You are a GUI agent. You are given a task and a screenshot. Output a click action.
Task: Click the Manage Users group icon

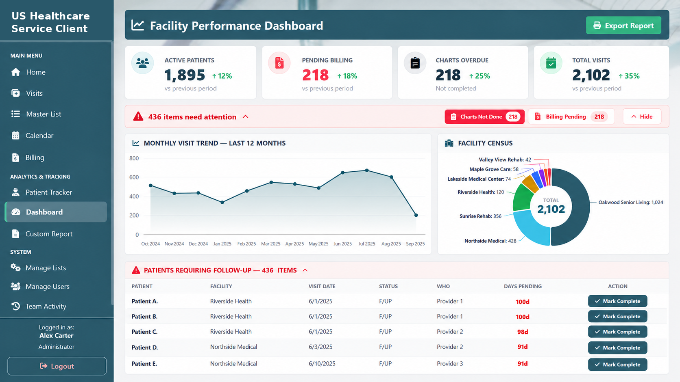click(15, 287)
